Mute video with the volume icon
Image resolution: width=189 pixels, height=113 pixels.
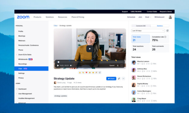pos(71,66)
